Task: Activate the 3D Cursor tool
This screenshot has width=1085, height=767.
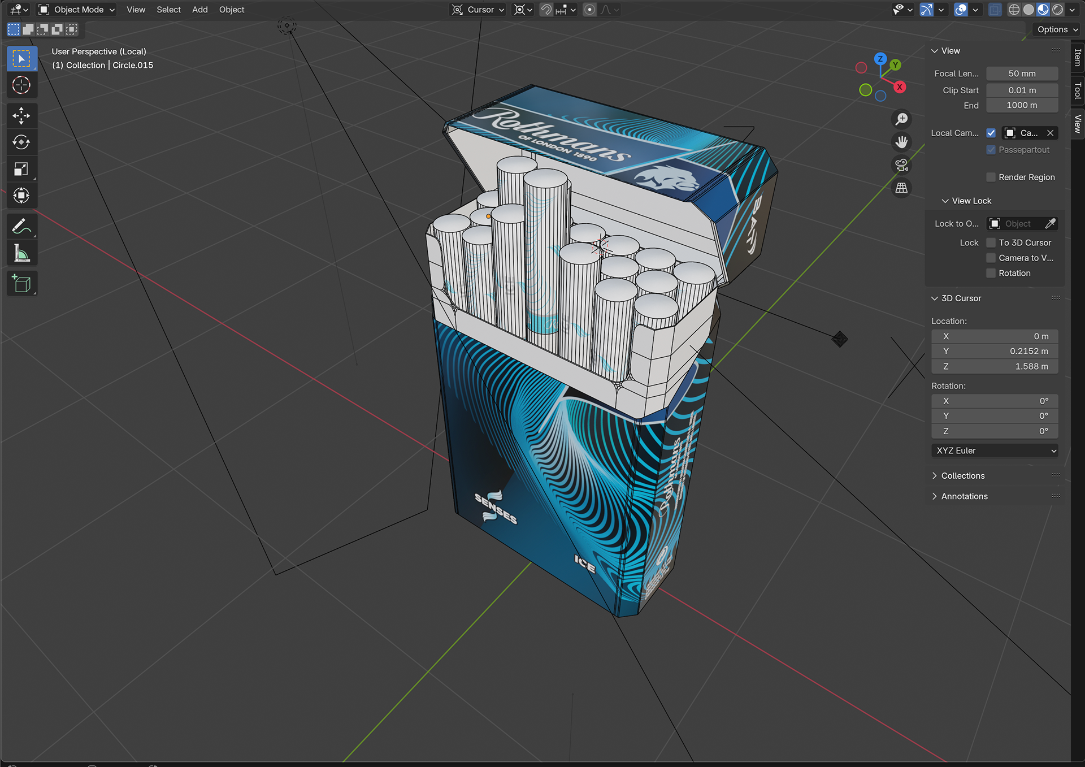Action: click(21, 85)
